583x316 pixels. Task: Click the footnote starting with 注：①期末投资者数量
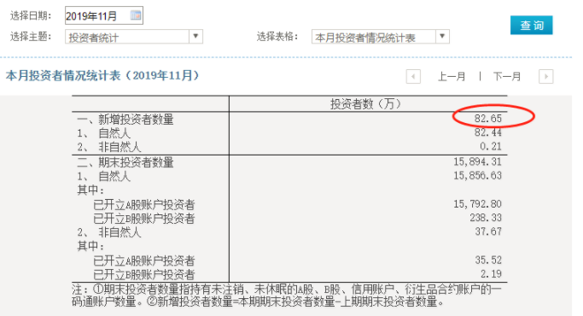click(x=287, y=296)
